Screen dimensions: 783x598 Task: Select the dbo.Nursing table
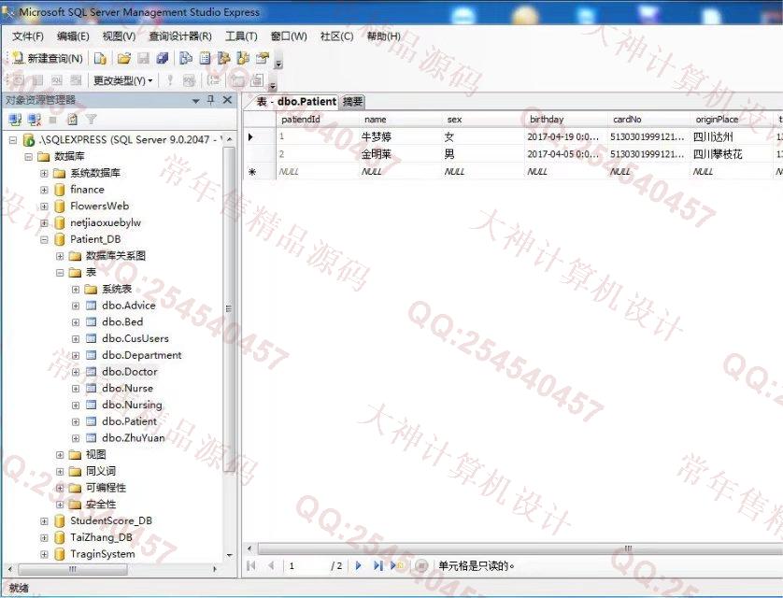tap(132, 405)
